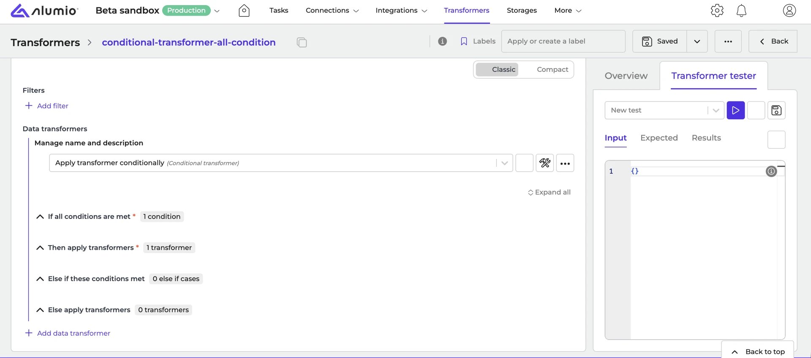The image size is (811, 358).
Task: Click the Apply or create a label field
Action: (x=563, y=41)
